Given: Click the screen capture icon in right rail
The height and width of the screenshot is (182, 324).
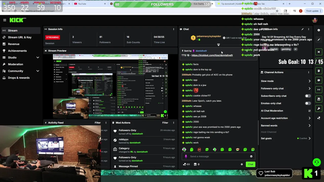Looking at the screenshot, I should [x=319, y=52].
